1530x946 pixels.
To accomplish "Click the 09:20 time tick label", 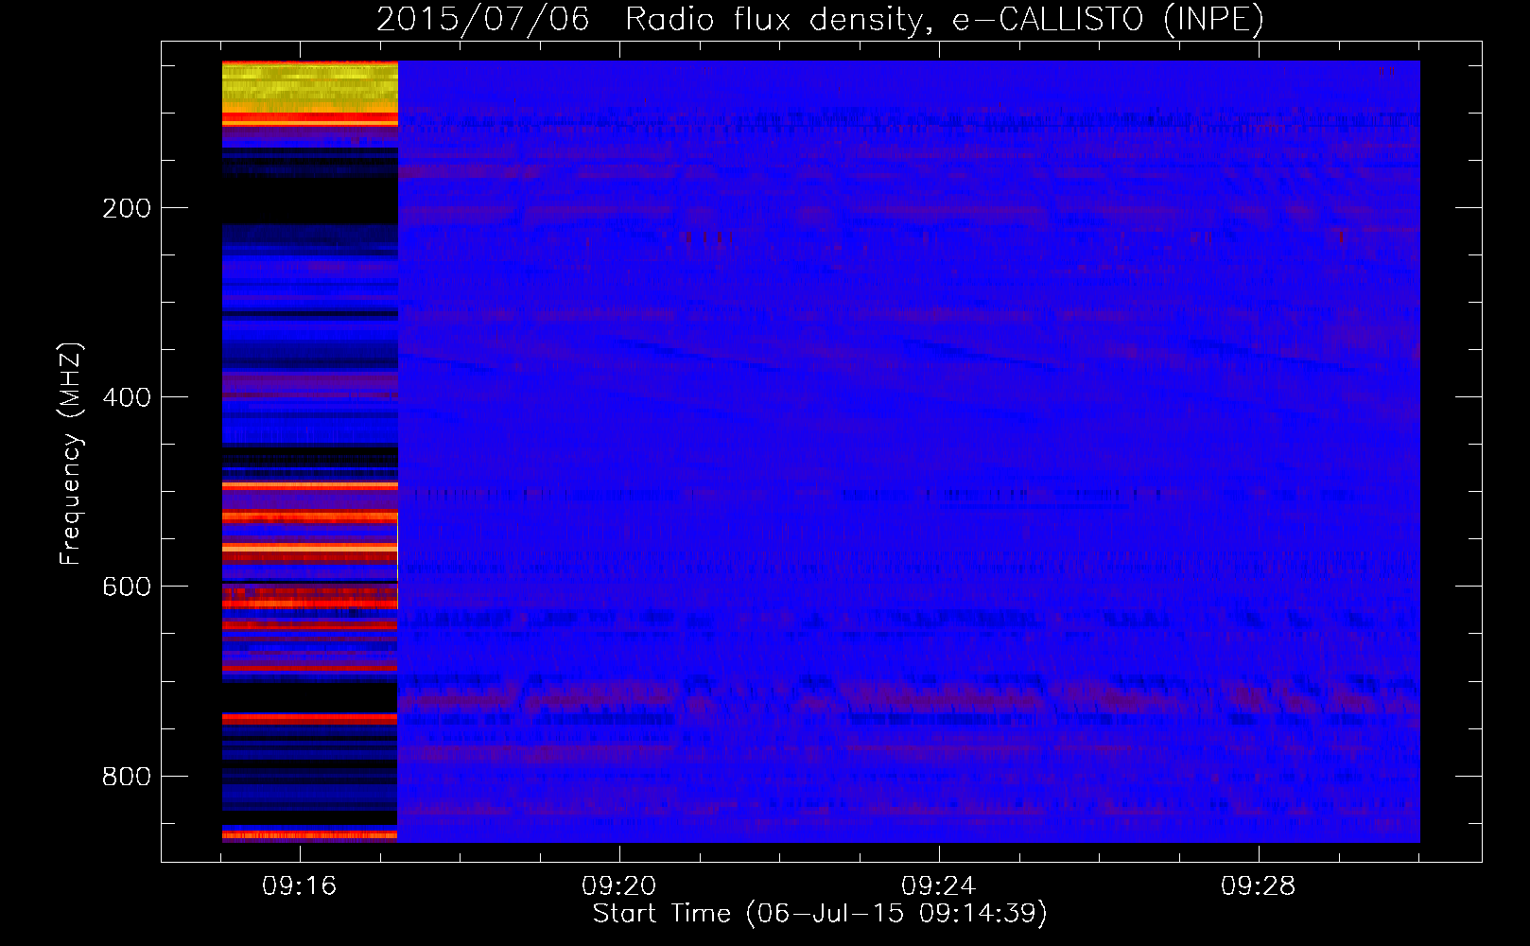I will tap(619, 886).
